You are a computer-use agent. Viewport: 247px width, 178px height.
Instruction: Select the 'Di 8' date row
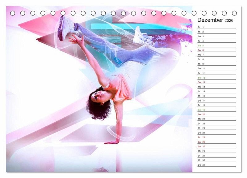click(x=217, y=59)
